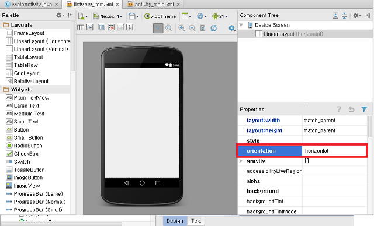The height and width of the screenshot is (226, 374).
Task: Pick the CheckBox widget from Palette
Action: point(22,154)
